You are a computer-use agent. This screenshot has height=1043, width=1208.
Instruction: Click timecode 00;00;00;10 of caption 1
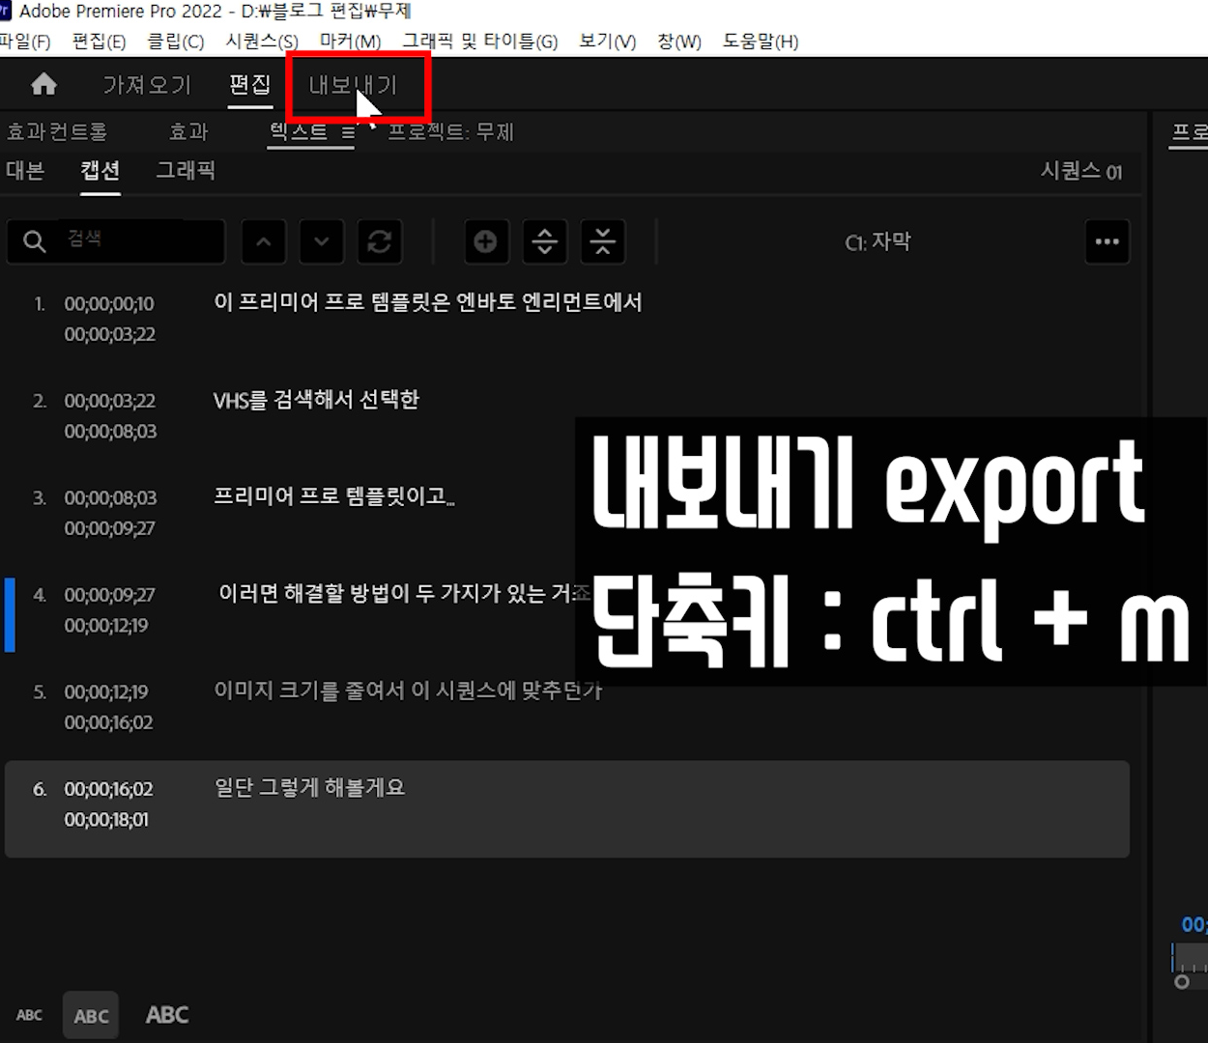109,304
